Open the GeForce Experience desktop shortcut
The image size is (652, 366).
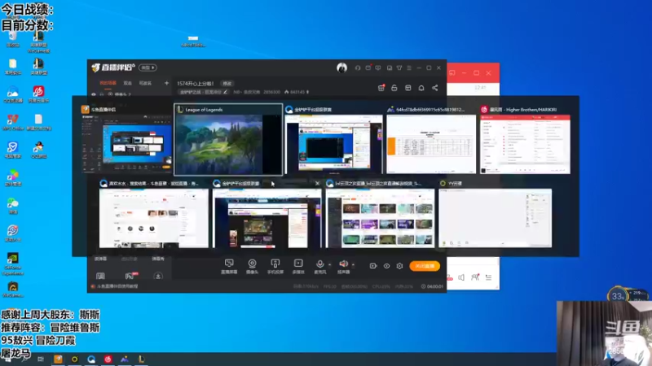tap(13, 264)
